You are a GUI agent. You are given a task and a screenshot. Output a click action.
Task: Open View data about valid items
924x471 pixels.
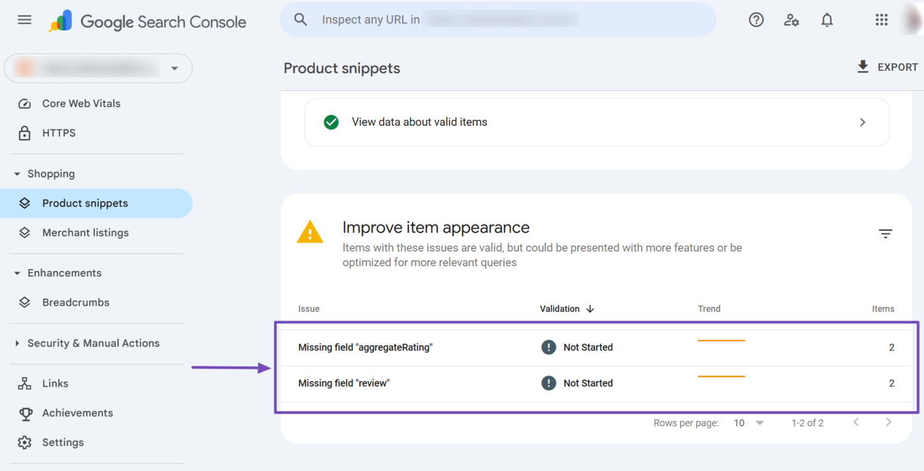click(x=596, y=122)
